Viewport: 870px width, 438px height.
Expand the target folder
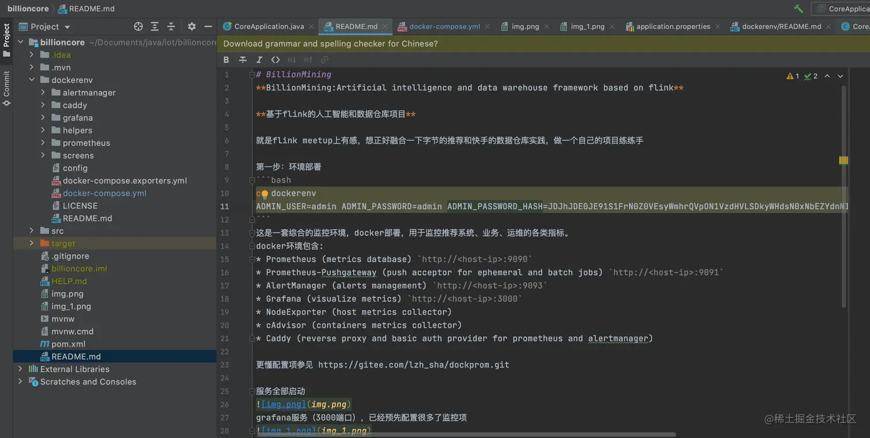pos(32,244)
